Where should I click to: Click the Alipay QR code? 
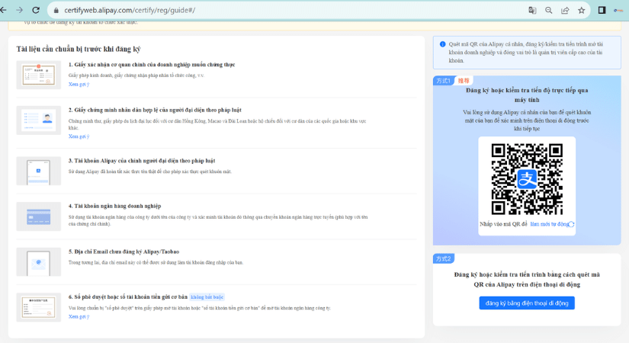[x=527, y=179]
